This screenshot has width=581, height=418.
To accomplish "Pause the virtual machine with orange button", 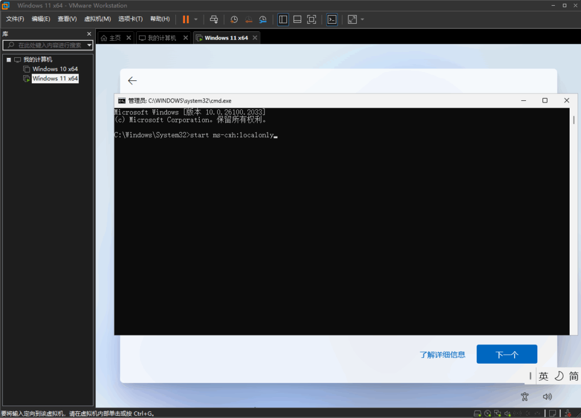I will click(186, 19).
